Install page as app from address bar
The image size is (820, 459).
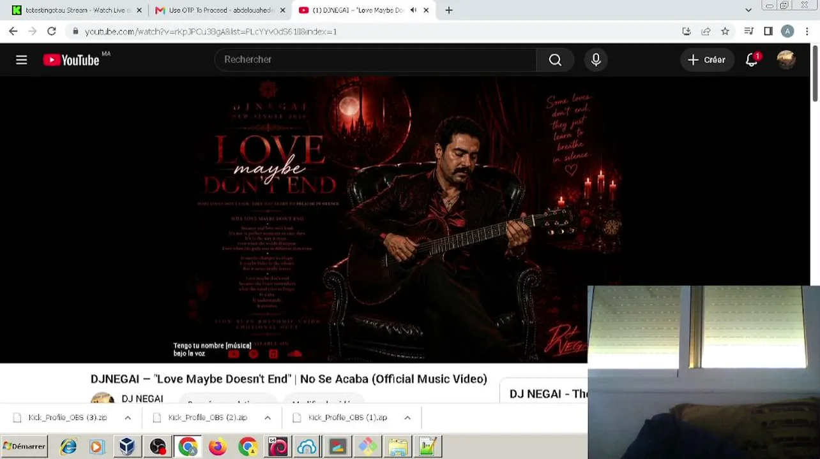[x=687, y=31]
